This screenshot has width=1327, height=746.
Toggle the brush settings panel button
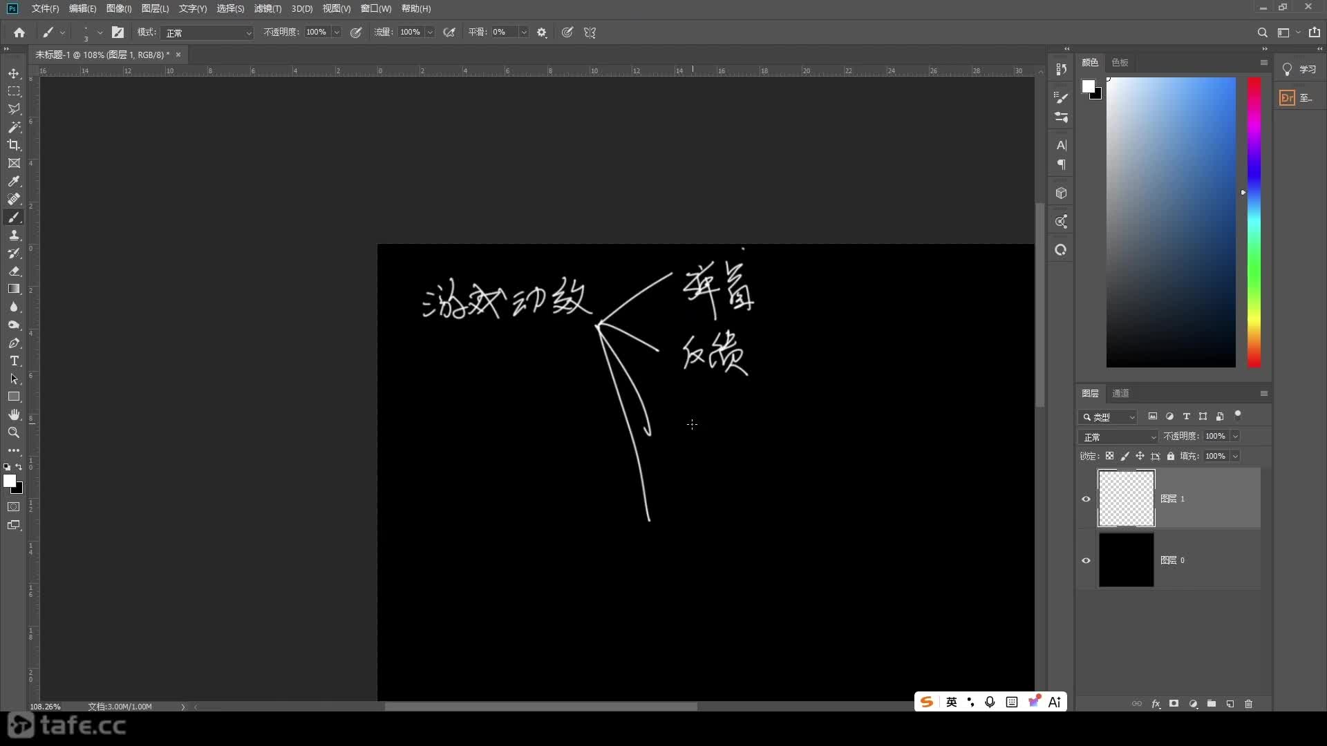click(118, 32)
